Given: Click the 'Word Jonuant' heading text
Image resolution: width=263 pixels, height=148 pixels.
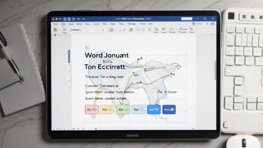Looking at the screenshot, I should click(x=107, y=55).
